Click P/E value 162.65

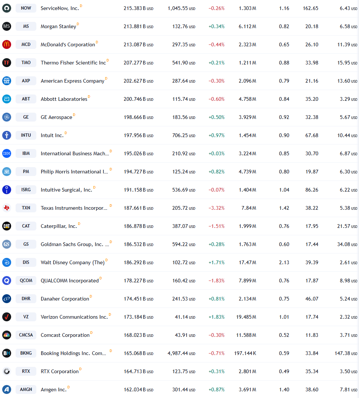click(310, 8)
